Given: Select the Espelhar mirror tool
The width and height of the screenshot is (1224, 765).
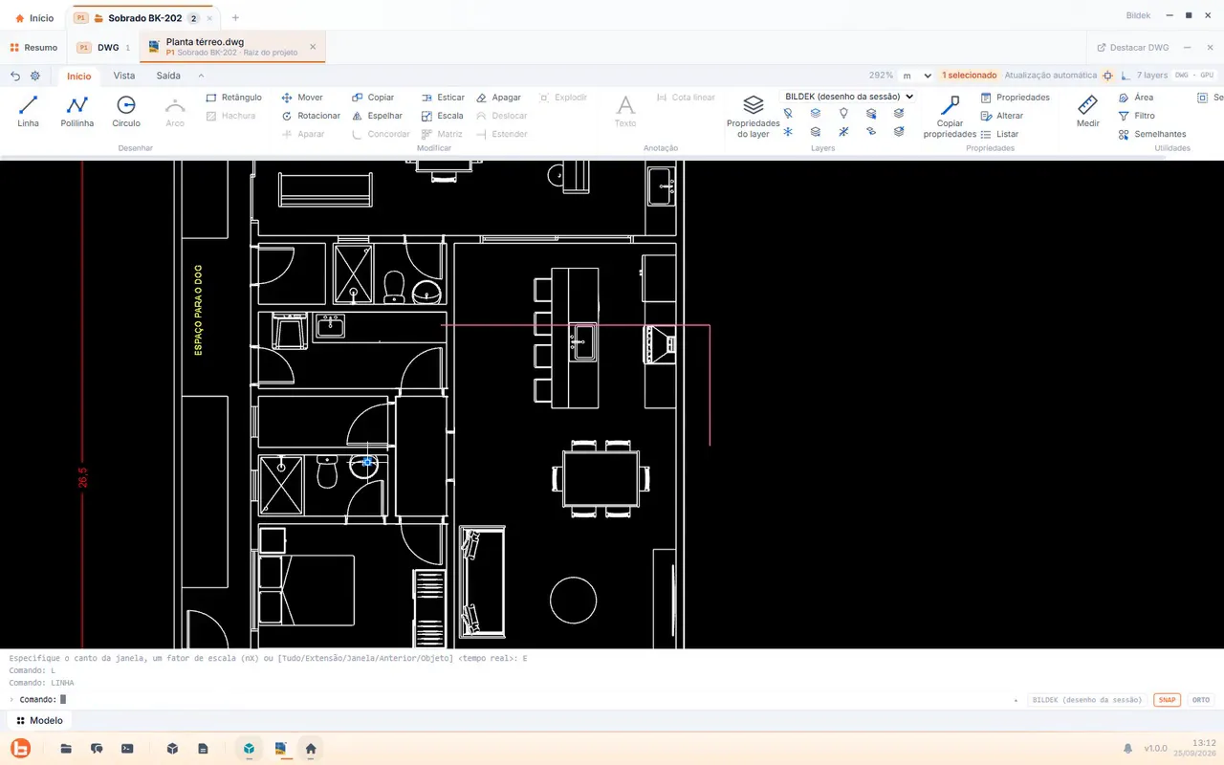Looking at the screenshot, I should pyautogui.click(x=377, y=116).
